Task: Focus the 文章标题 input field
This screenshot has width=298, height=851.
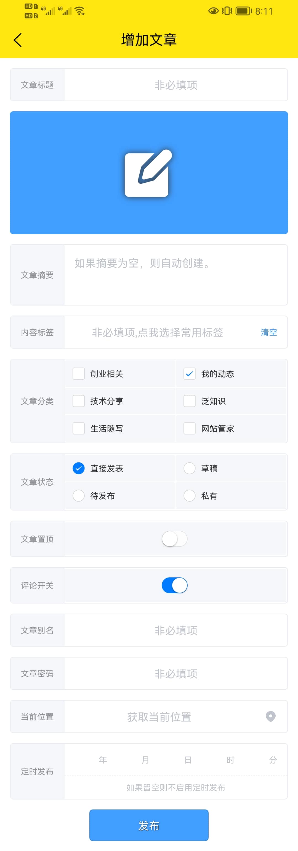Action: pos(175,85)
